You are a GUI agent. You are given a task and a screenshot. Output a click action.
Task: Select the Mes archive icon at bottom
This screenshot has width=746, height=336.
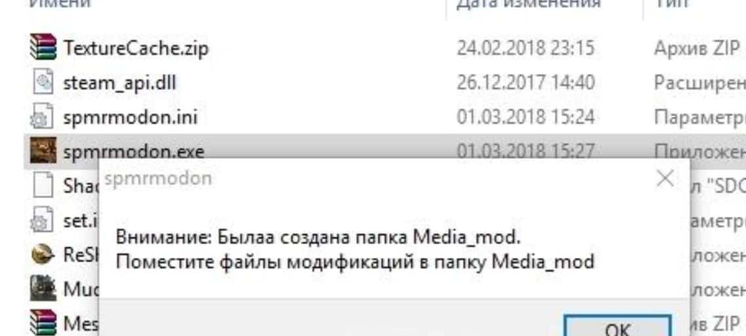pyautogui.click(x=43, y=323)
